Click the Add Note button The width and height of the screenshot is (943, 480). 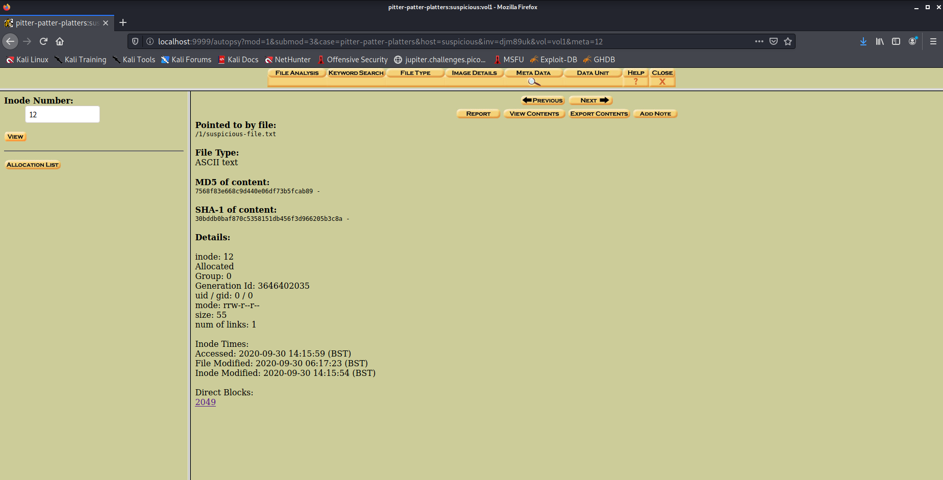pyautogui.click(x=655, y=114)
